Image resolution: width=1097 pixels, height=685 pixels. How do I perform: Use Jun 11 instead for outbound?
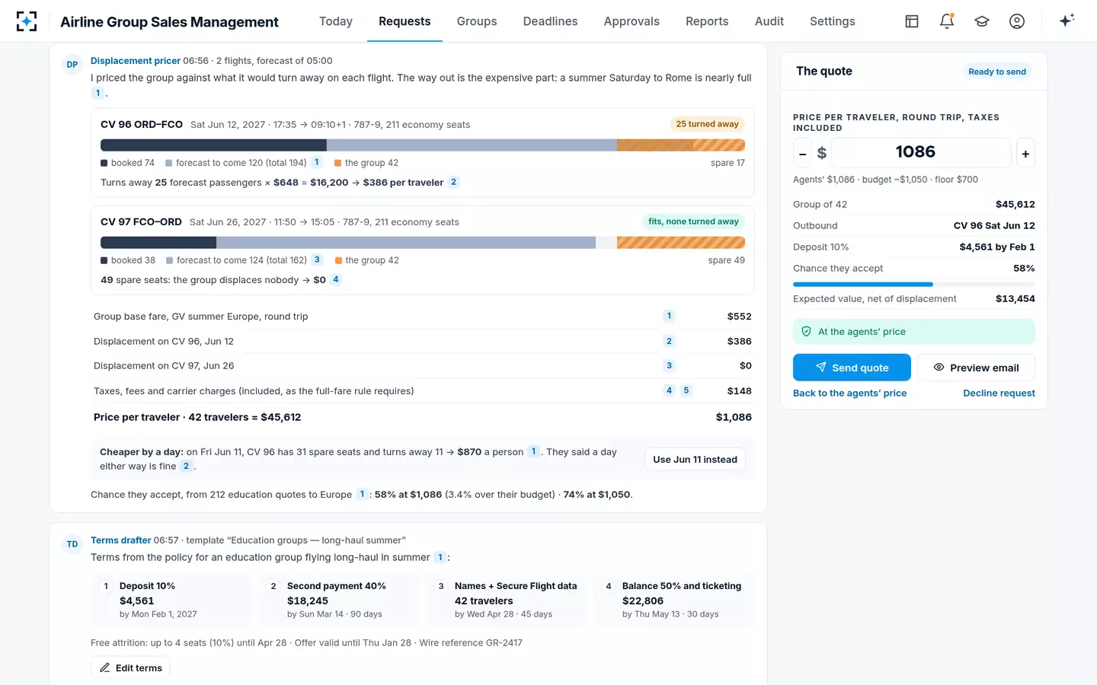(695, 459)
